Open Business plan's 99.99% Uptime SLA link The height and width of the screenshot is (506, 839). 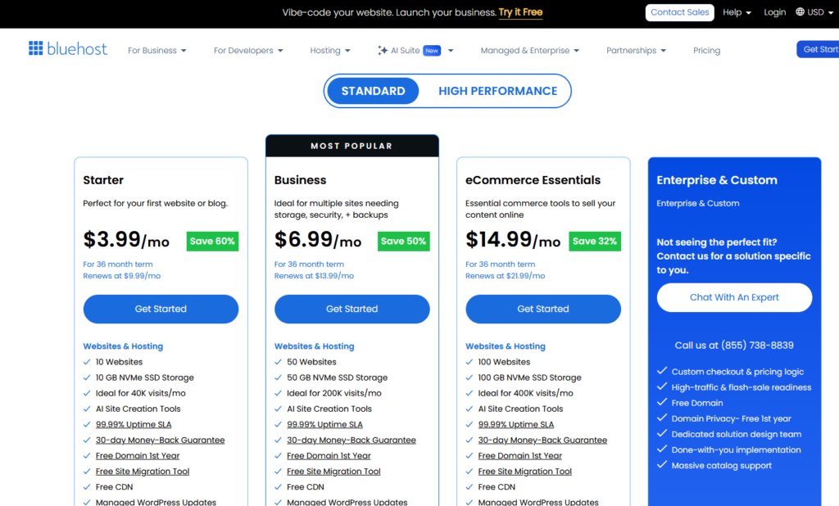[324, 424]
